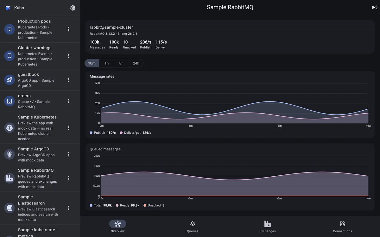The height and width of the screenshot is (237, 380).
Task: Click the orders queue inbox icon
Action: click(x=9, y=101)
